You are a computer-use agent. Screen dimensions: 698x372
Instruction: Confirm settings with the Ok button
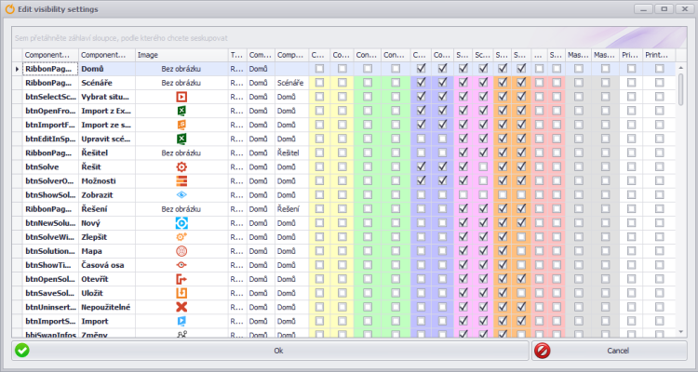[270, 351]
